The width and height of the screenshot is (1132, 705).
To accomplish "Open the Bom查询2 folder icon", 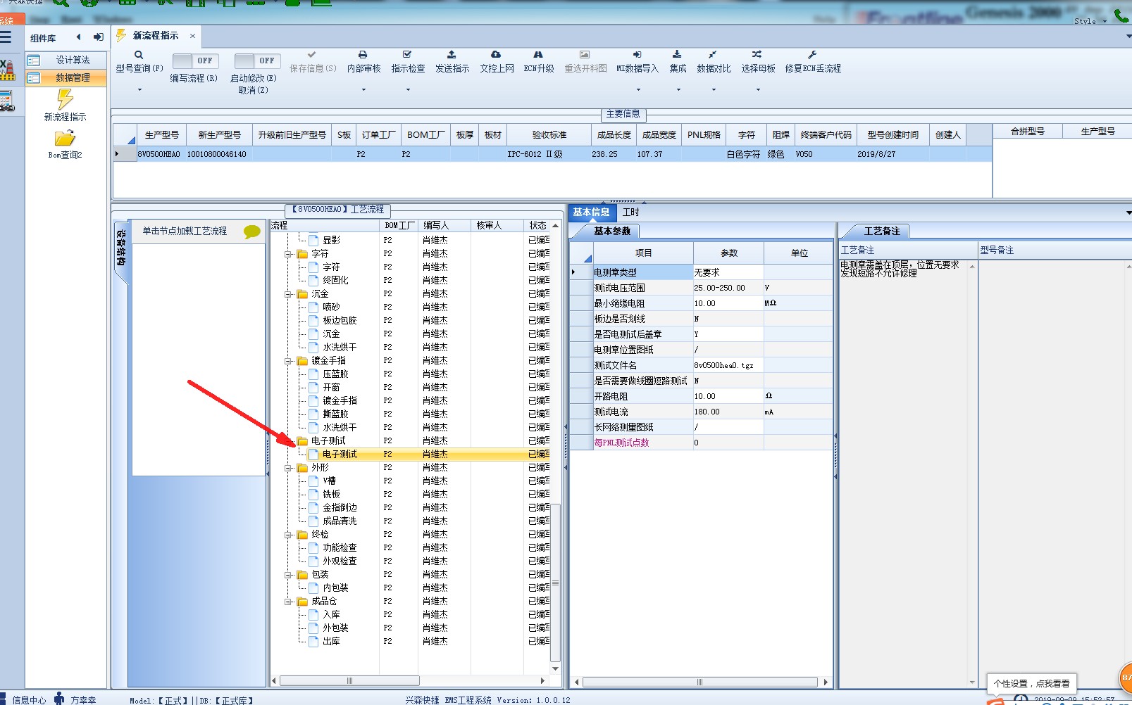I will (x=65, y=138).
